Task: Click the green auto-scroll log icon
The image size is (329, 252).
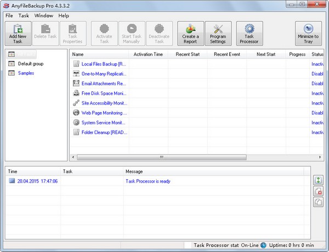Action: (318, 180)
